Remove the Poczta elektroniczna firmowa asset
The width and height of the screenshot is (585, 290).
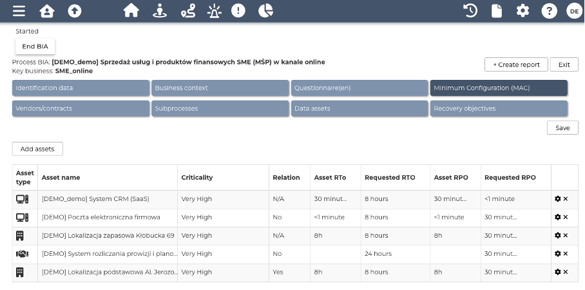566,217
